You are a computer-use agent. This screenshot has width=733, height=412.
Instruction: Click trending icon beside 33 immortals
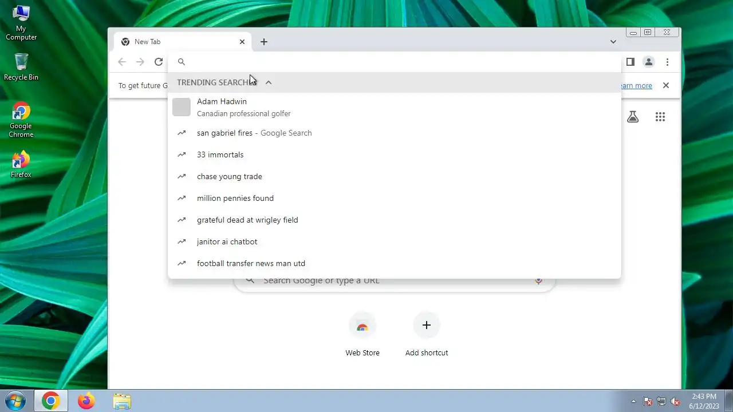[x=182, y=154]
